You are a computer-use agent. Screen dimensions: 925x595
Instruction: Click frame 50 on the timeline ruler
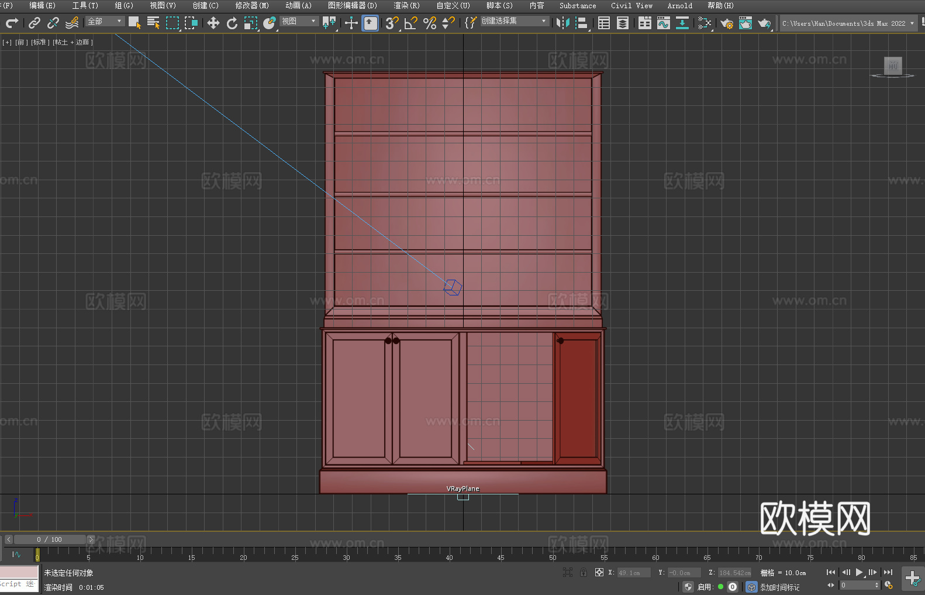[x=553, y=558]
